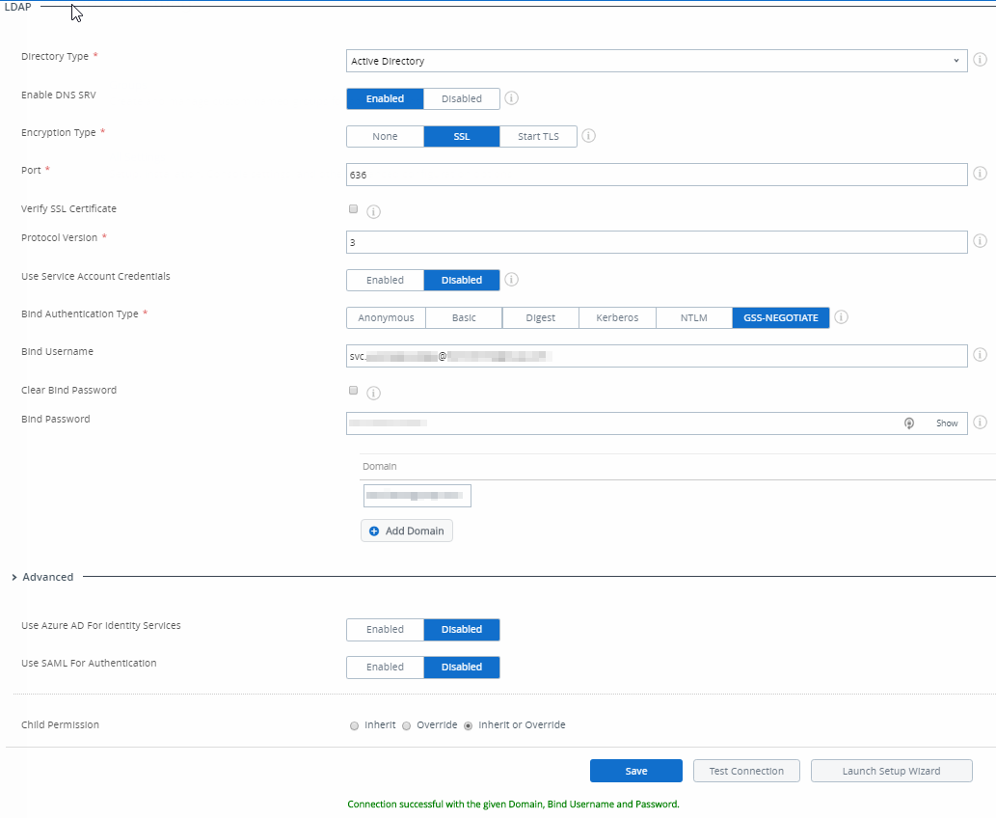The height and width of the screenshot is (818, 996).
Task: Open the Directory Type info tooltip icon
Action: (x=980, y=60)
